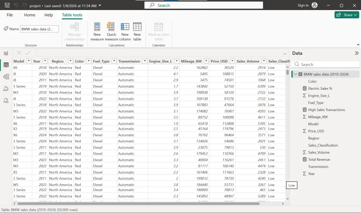Screen dimensions: 361x213
Task: Open Color column filter dropdown
Action: coord(89,61)
